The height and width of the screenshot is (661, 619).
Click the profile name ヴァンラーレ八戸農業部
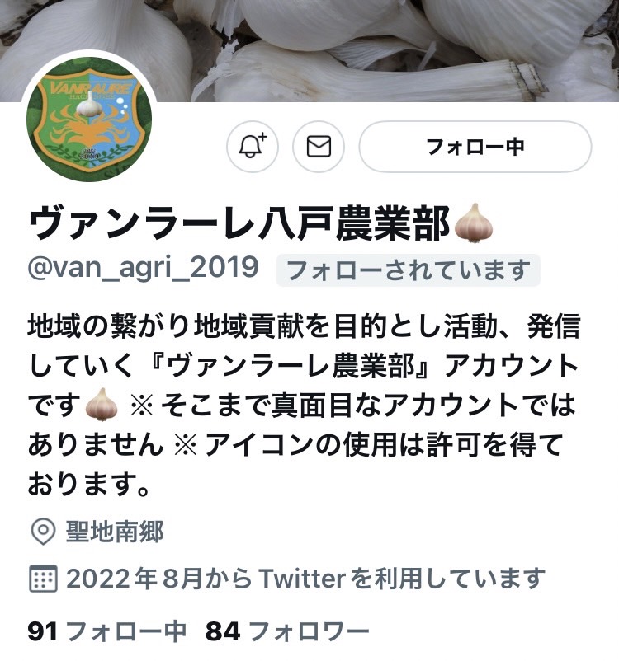point(239,223)
